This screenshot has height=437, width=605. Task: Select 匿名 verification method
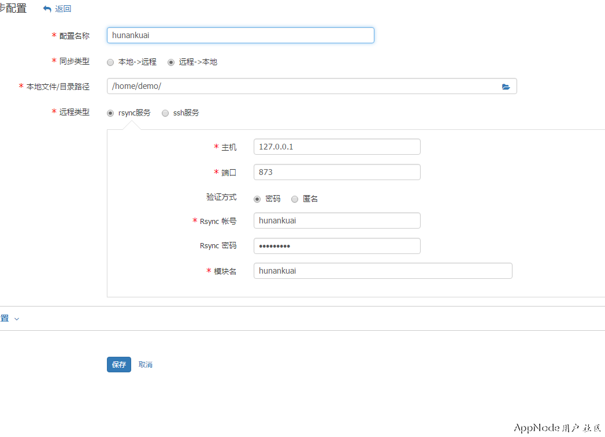point(295,199)
